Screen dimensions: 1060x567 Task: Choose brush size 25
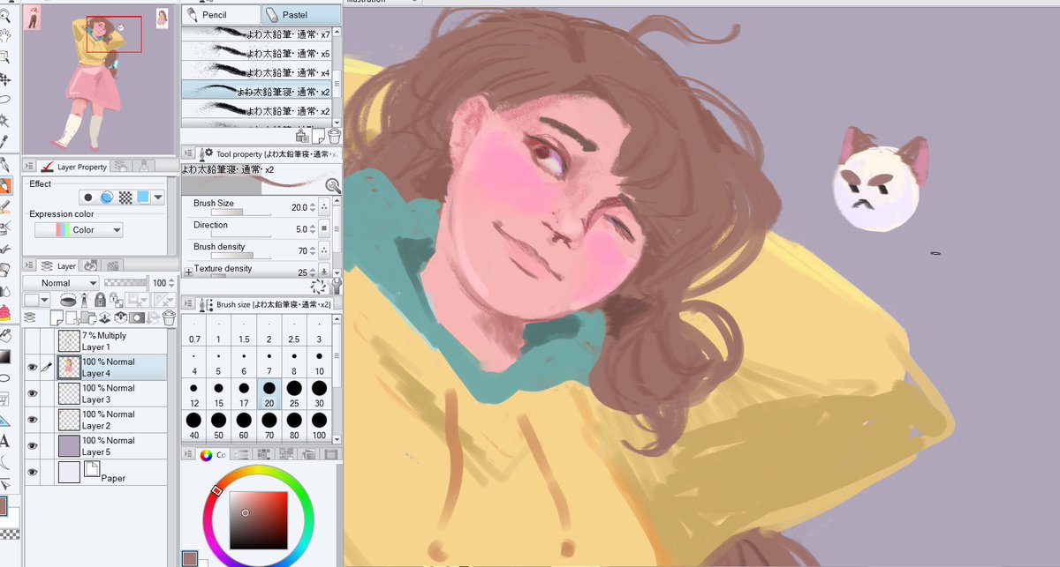294,394
